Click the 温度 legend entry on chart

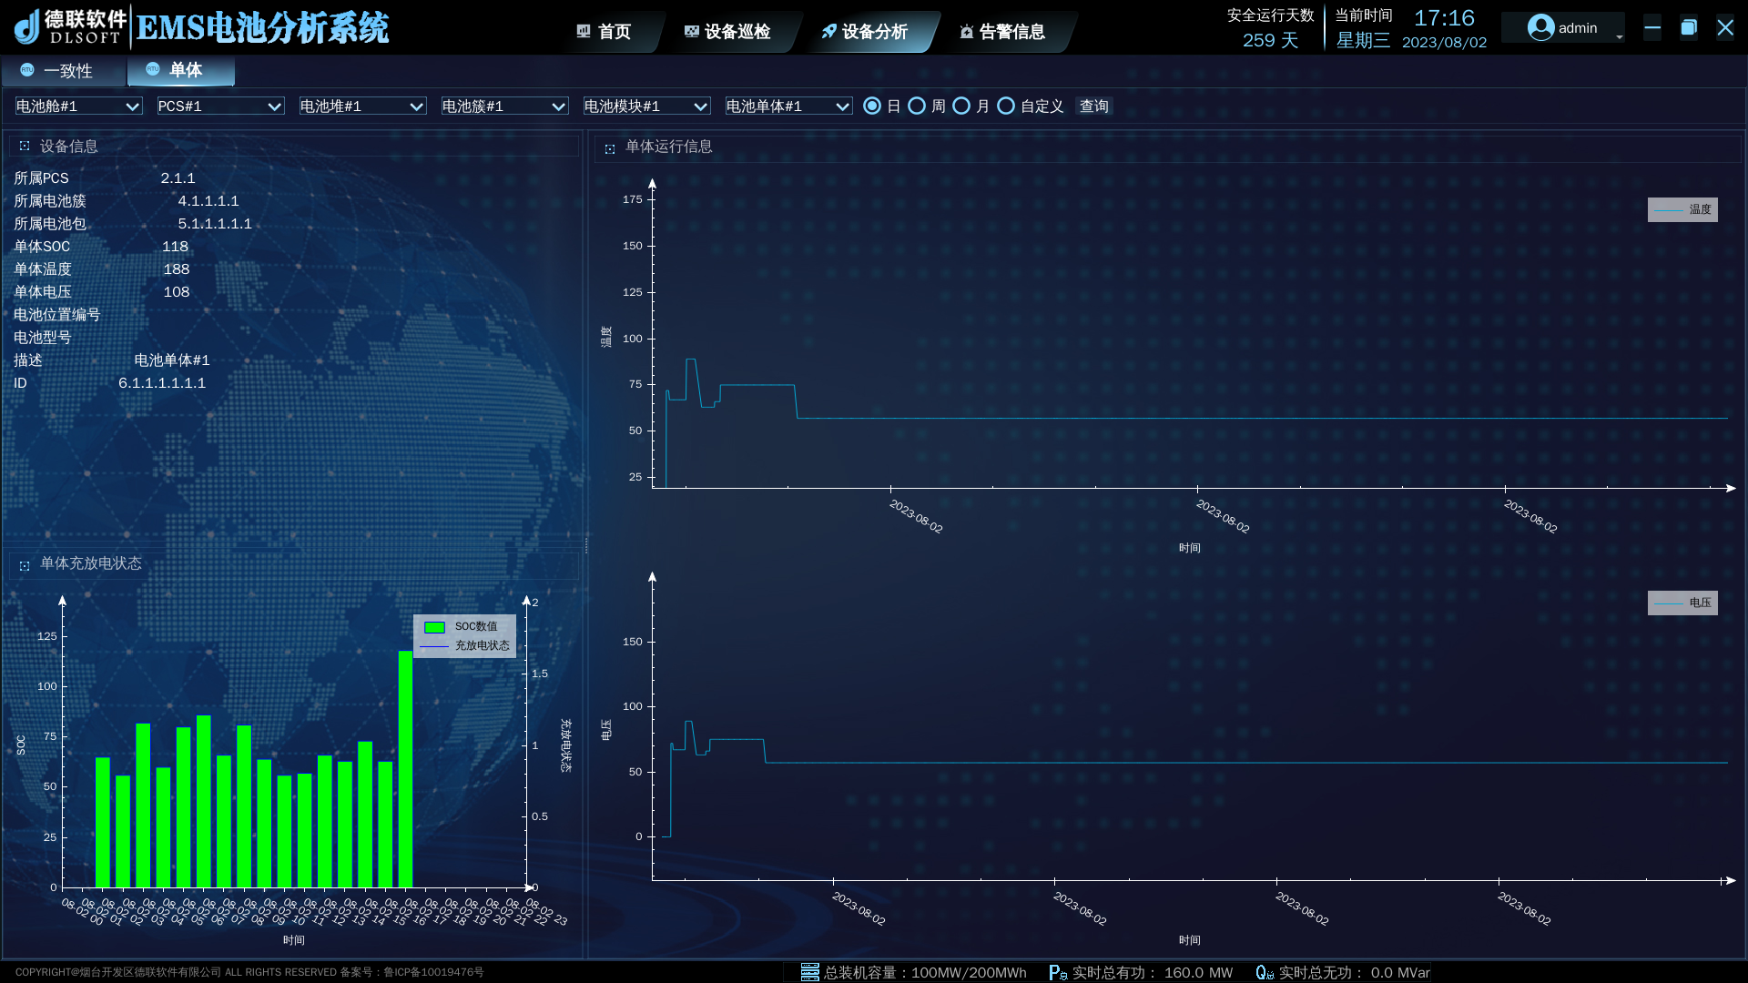pos(1682,209)
